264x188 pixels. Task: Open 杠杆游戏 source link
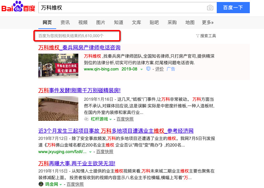(x=99, y=119)
